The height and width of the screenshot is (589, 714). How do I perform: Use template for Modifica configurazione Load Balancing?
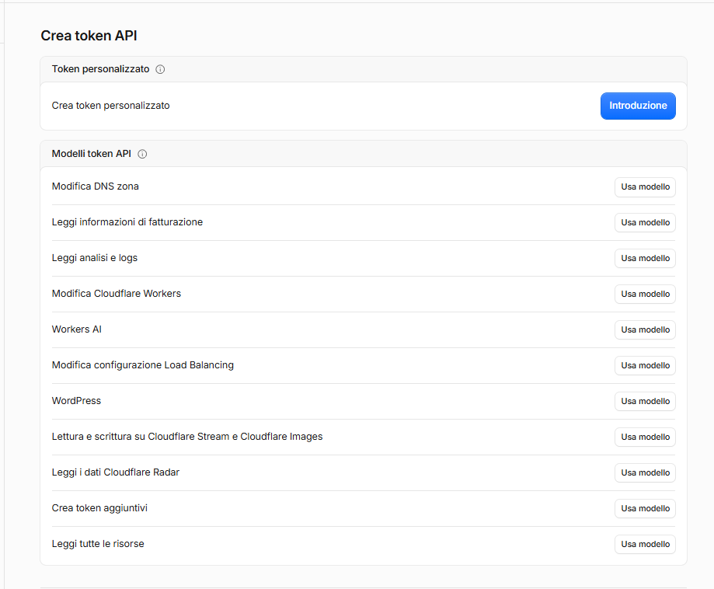645,366
